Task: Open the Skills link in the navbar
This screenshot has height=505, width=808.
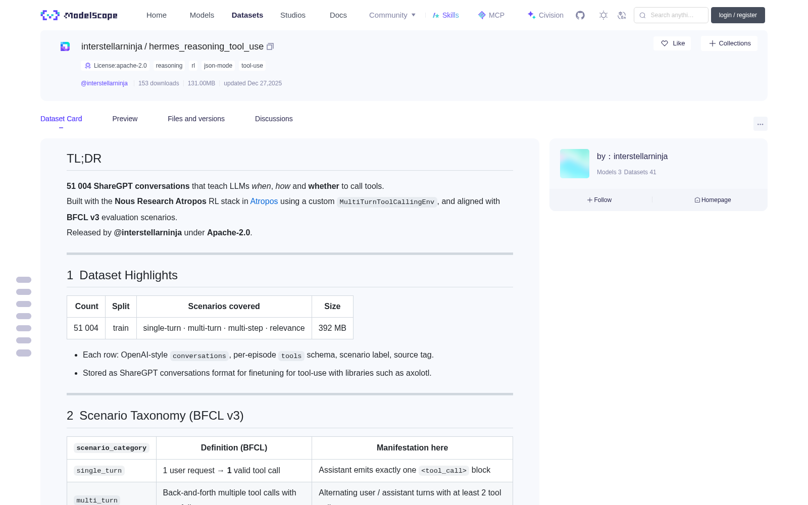Action: pyautogui.click(x=446, y=15)
